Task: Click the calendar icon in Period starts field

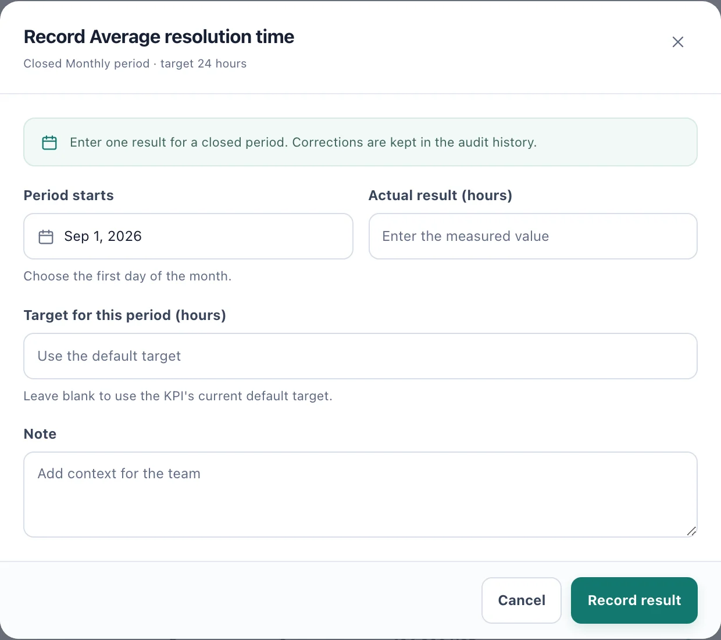Action: [46, 237]
